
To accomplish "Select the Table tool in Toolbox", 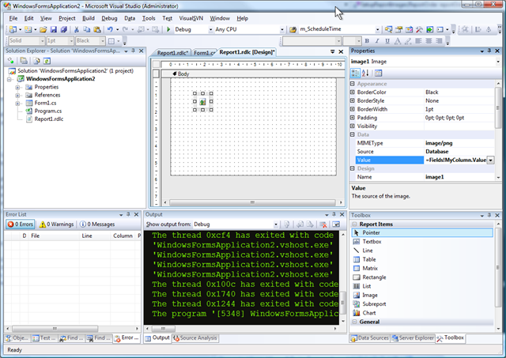I will 369,259.
